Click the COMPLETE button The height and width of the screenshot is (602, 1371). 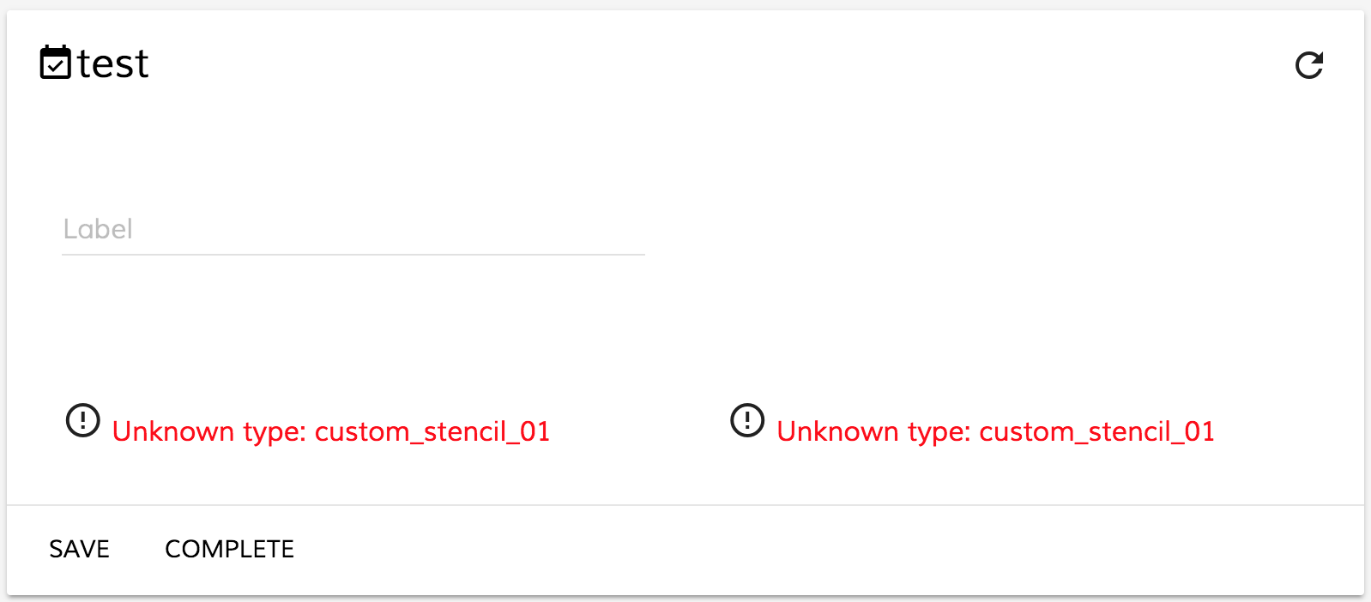229,549
